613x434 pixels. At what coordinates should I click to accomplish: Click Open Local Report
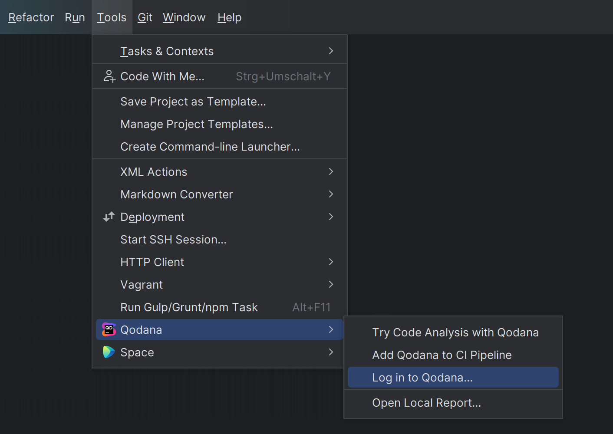426,402
